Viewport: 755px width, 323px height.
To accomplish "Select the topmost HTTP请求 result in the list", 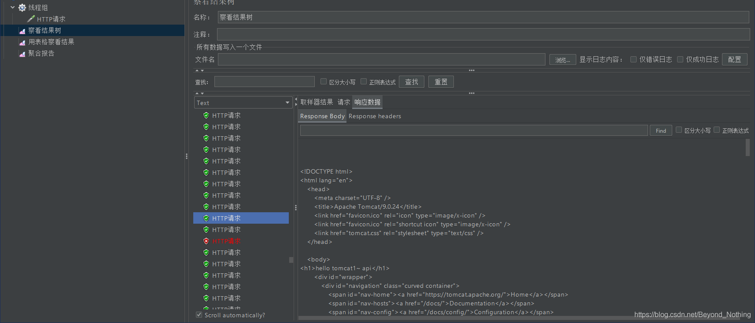I will [x=226, y=115].
